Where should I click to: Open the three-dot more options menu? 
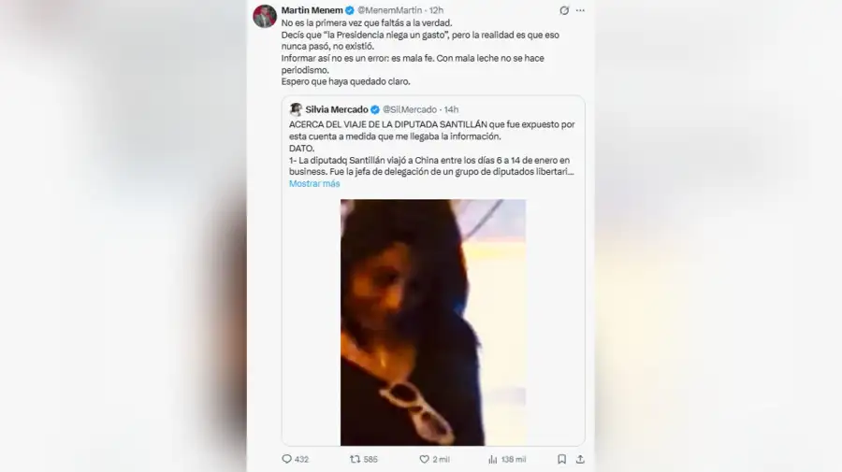pos(580,10)
